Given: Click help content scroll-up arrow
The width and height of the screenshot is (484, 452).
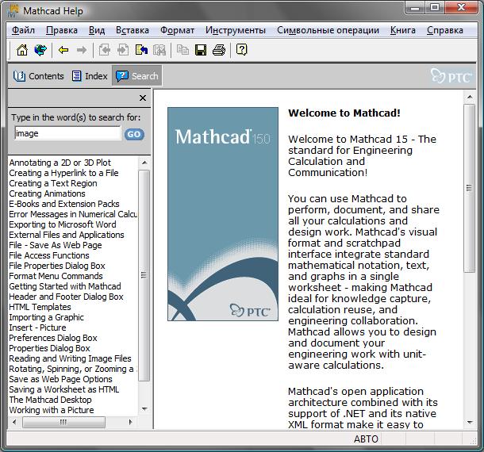Looking at the screenshot, I should (470, 98).
